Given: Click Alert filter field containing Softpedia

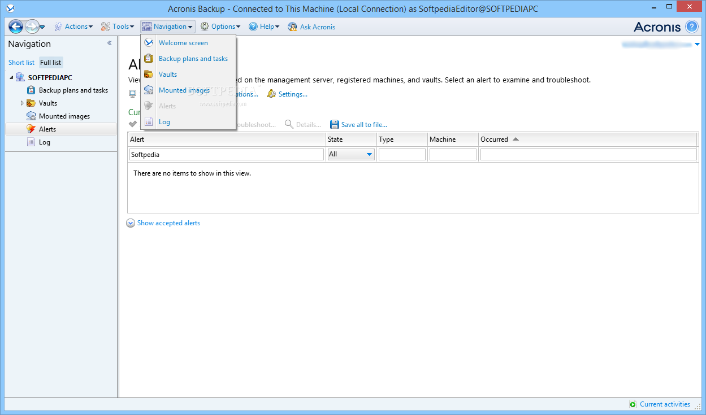Looking at the screenshot, I should pyautogui.click(x=227, y=154).
